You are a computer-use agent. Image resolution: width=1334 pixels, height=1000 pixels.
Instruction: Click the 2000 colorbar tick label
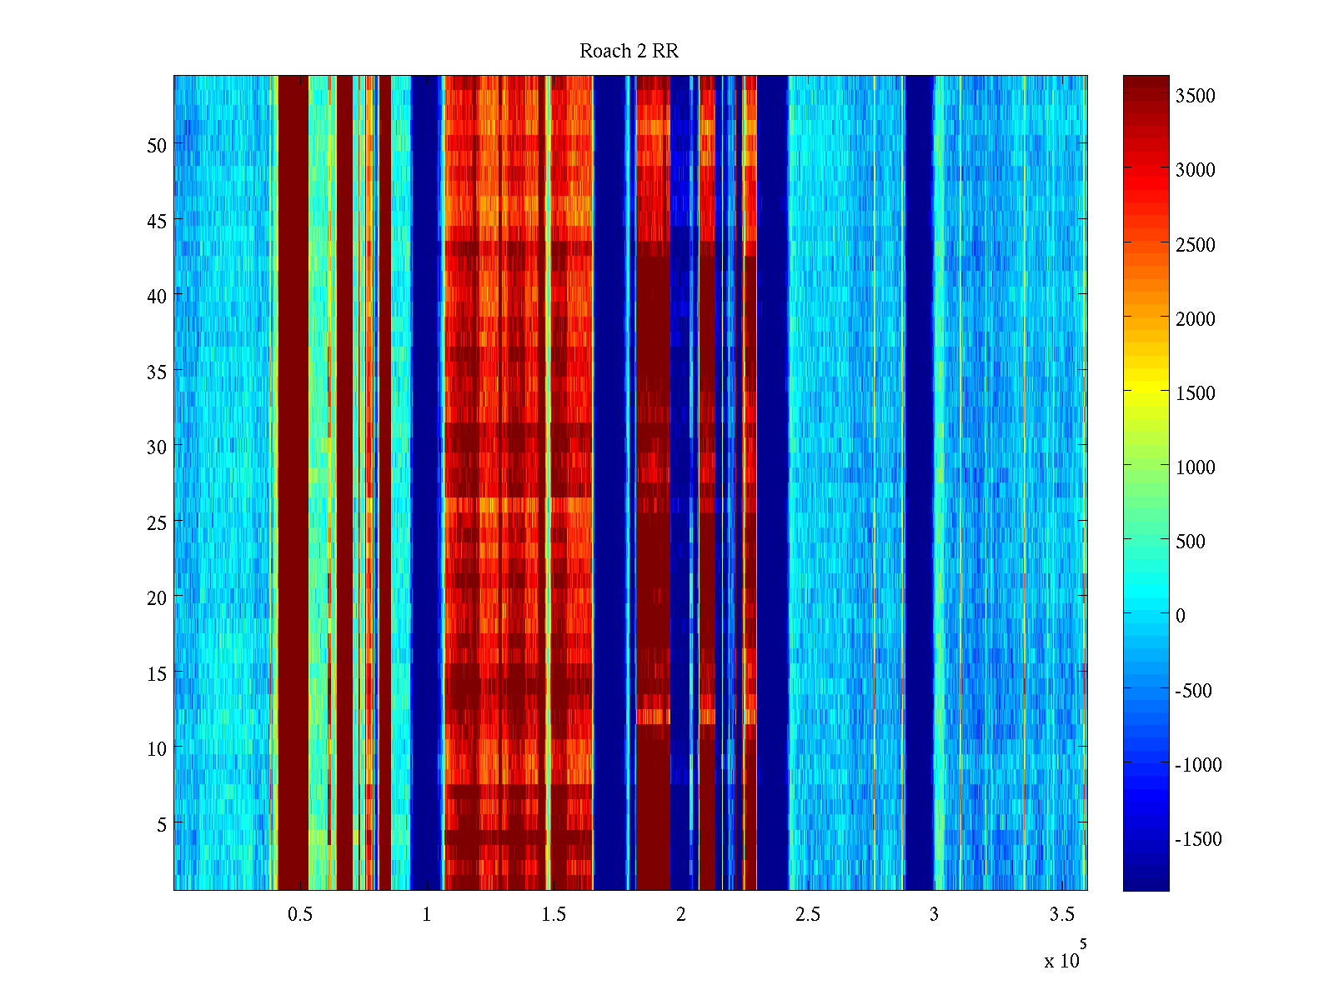[1195, 319]
